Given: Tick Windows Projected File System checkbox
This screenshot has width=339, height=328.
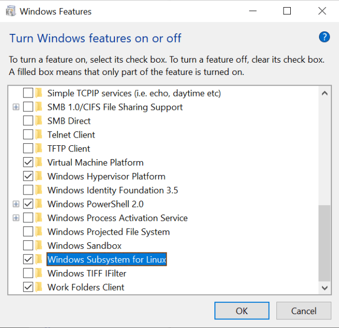Looking at the screenshot, I should coord(28,231).
